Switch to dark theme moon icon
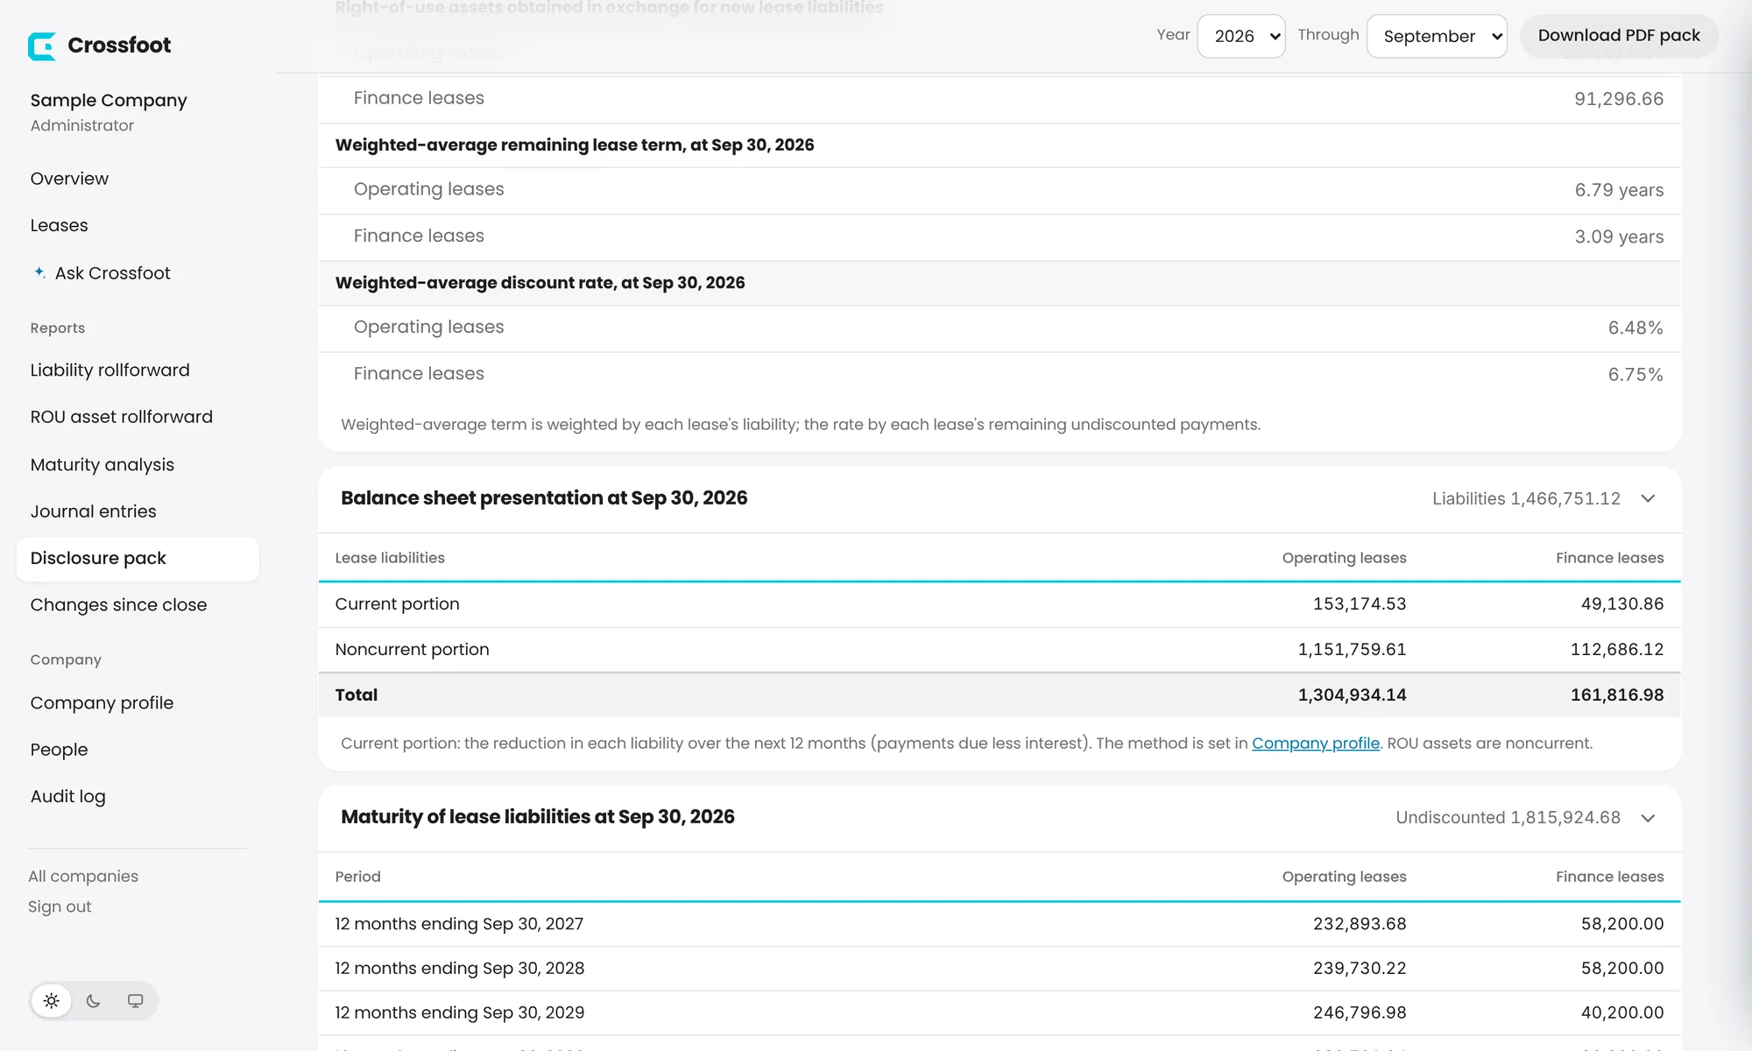This screenshot has width=1752, height=1051. coord(94,1000)
